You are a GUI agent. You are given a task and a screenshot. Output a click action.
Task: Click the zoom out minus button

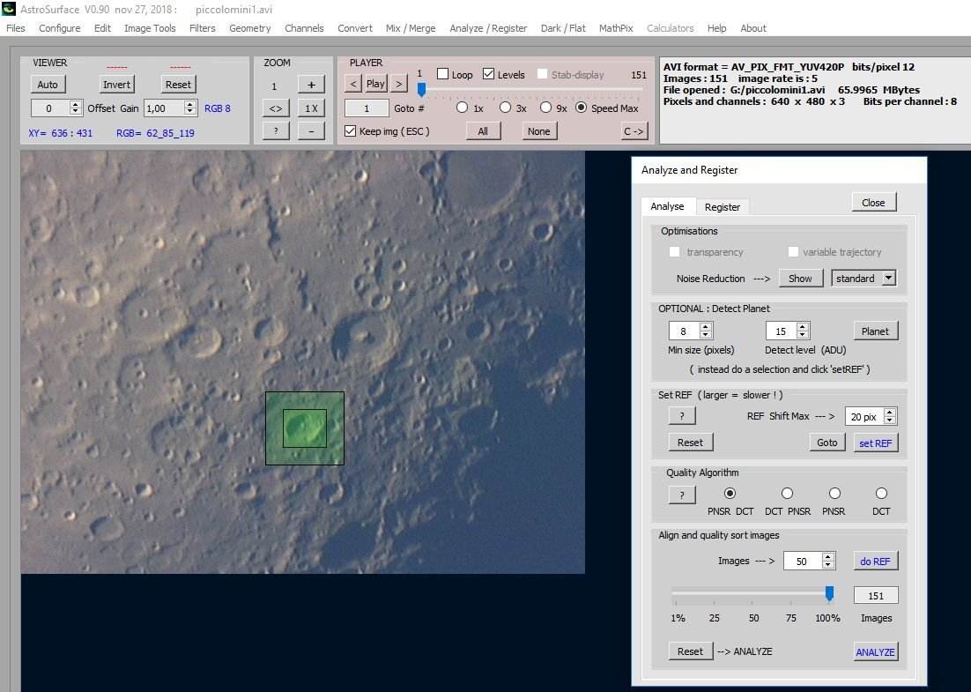click(311, 130)
